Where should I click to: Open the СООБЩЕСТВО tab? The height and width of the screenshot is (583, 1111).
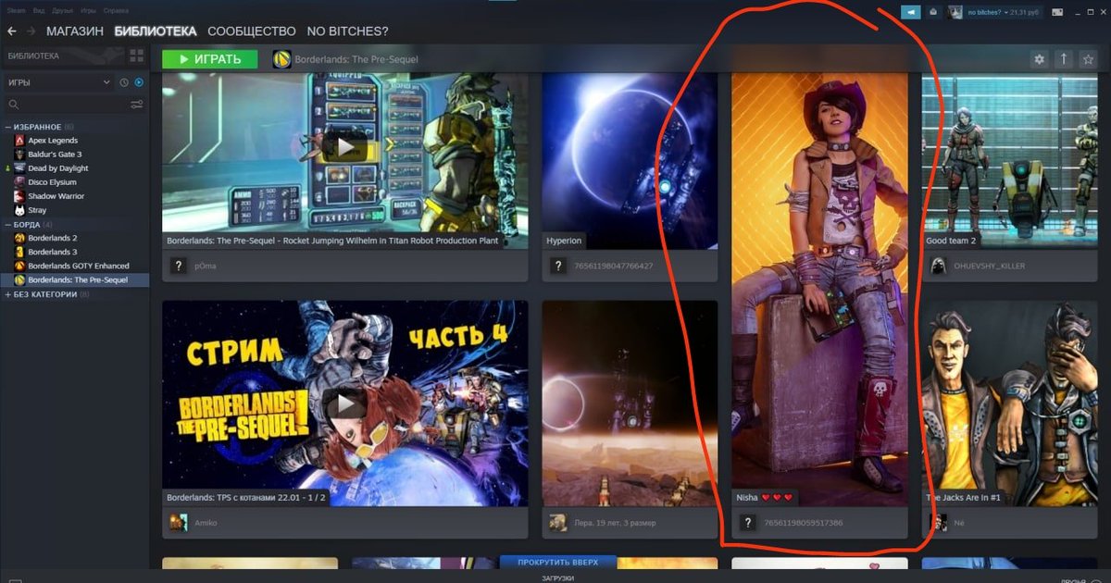252,31
